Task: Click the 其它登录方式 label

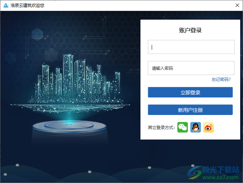Action: click(161, 128)
